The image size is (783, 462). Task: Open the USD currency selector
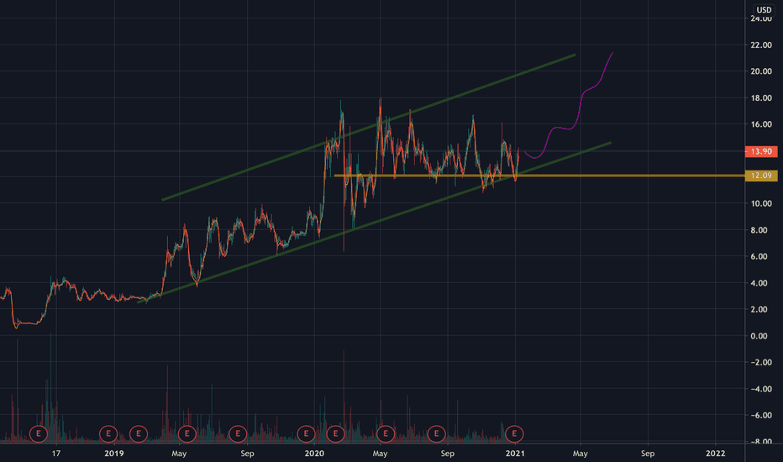click(x=764, y=9)
